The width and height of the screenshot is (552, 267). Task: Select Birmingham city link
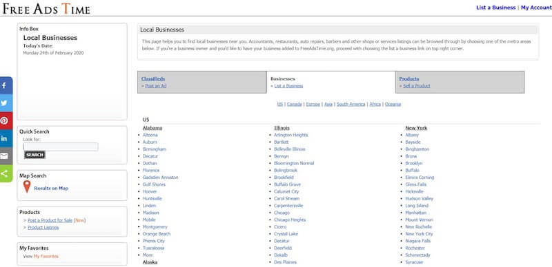154,149
